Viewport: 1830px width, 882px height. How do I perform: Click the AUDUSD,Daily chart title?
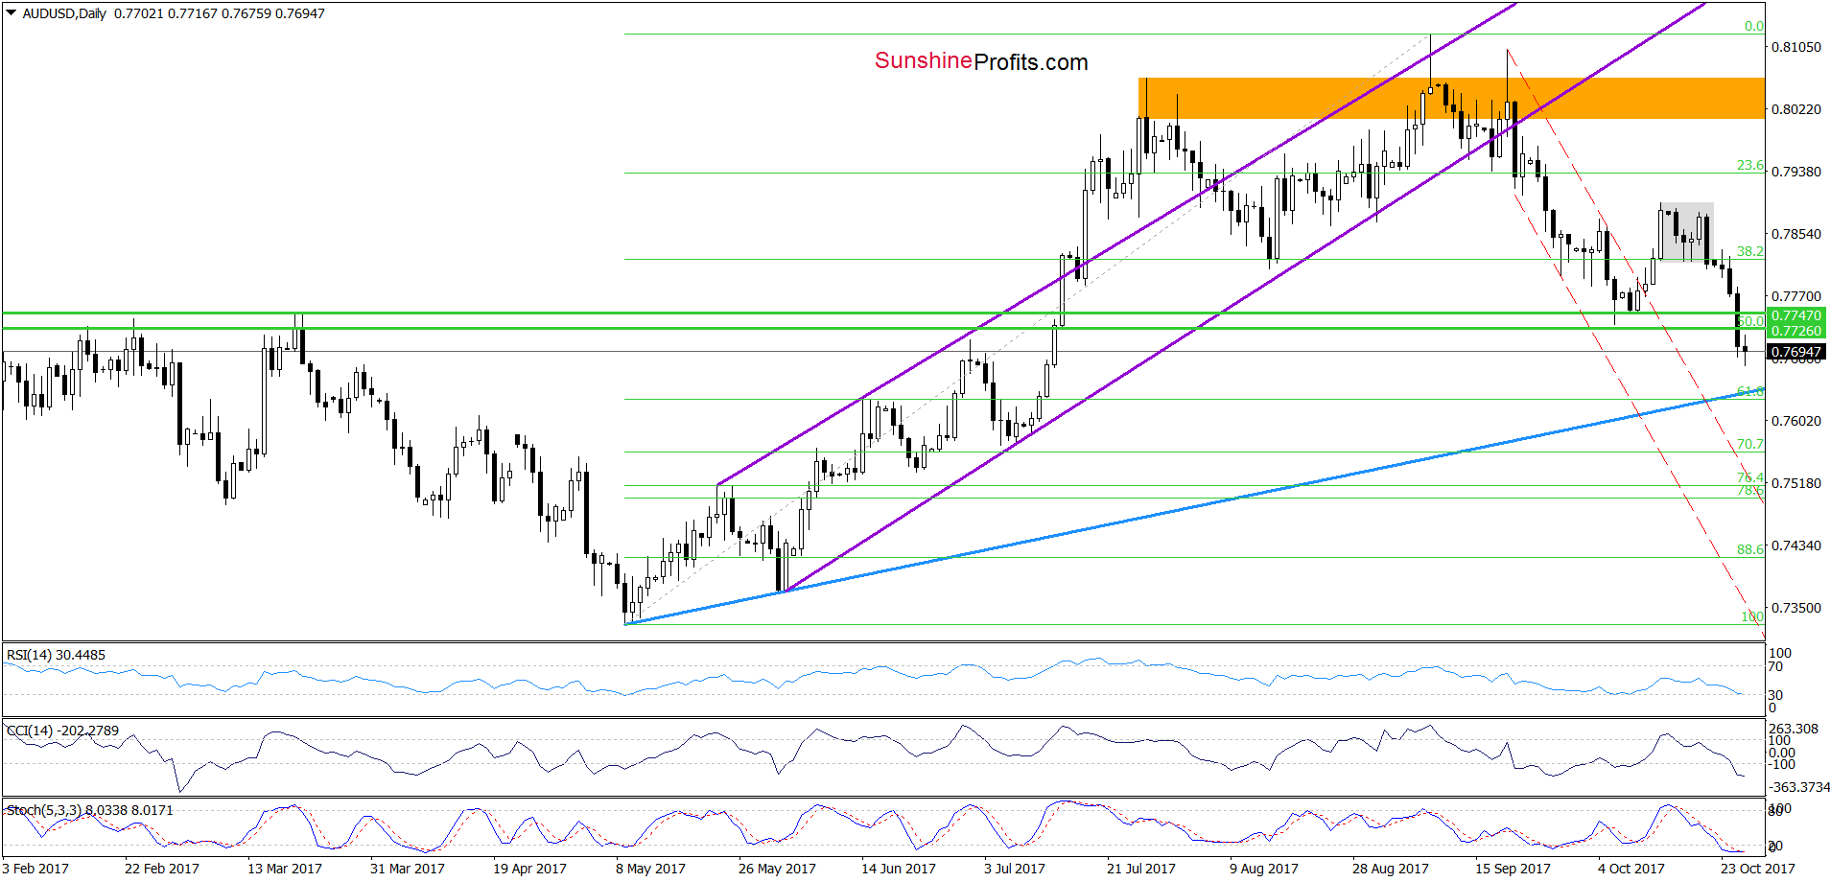pos(64,13)
